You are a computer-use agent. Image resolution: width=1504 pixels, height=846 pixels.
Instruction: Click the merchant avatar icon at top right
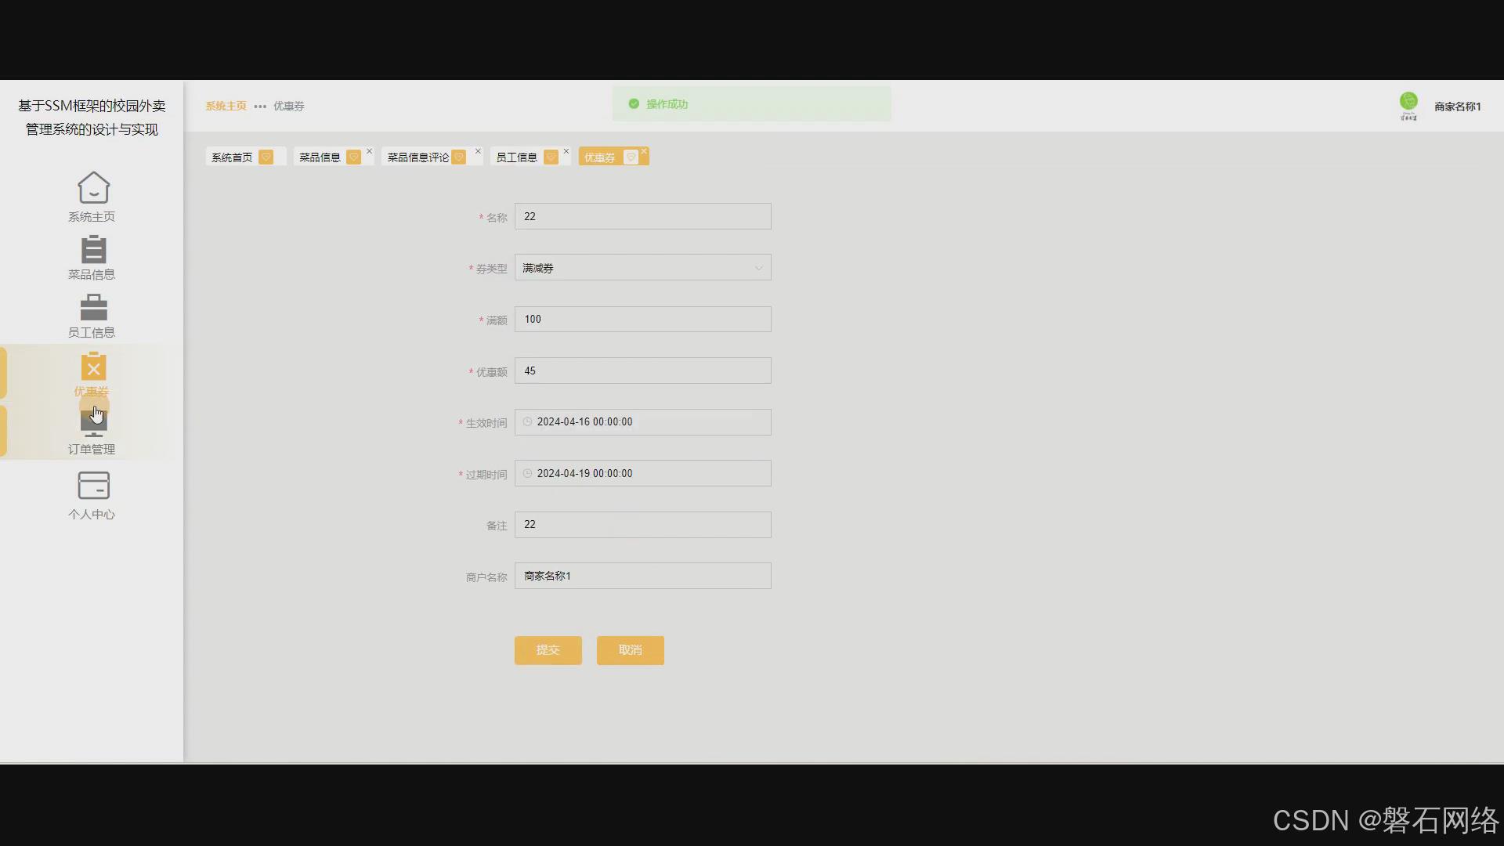1408,103
